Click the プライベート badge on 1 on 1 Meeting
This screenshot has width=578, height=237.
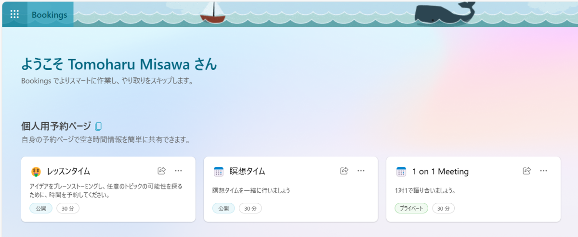(411, 209)
